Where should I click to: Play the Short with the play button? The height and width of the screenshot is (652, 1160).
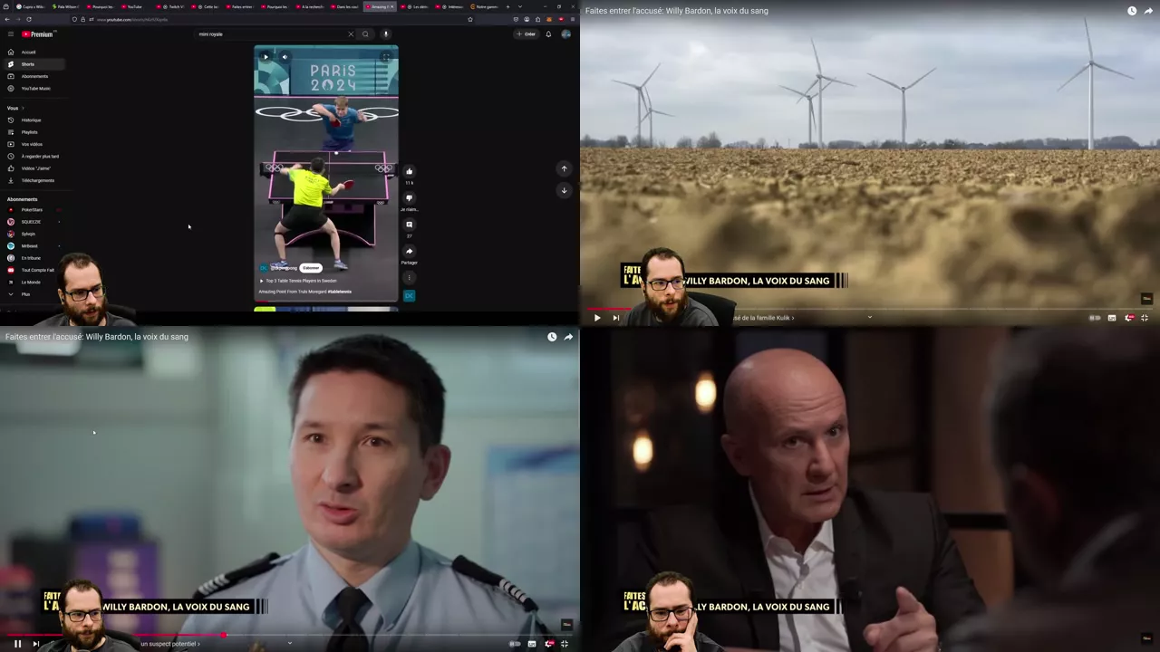click(266, 57)
